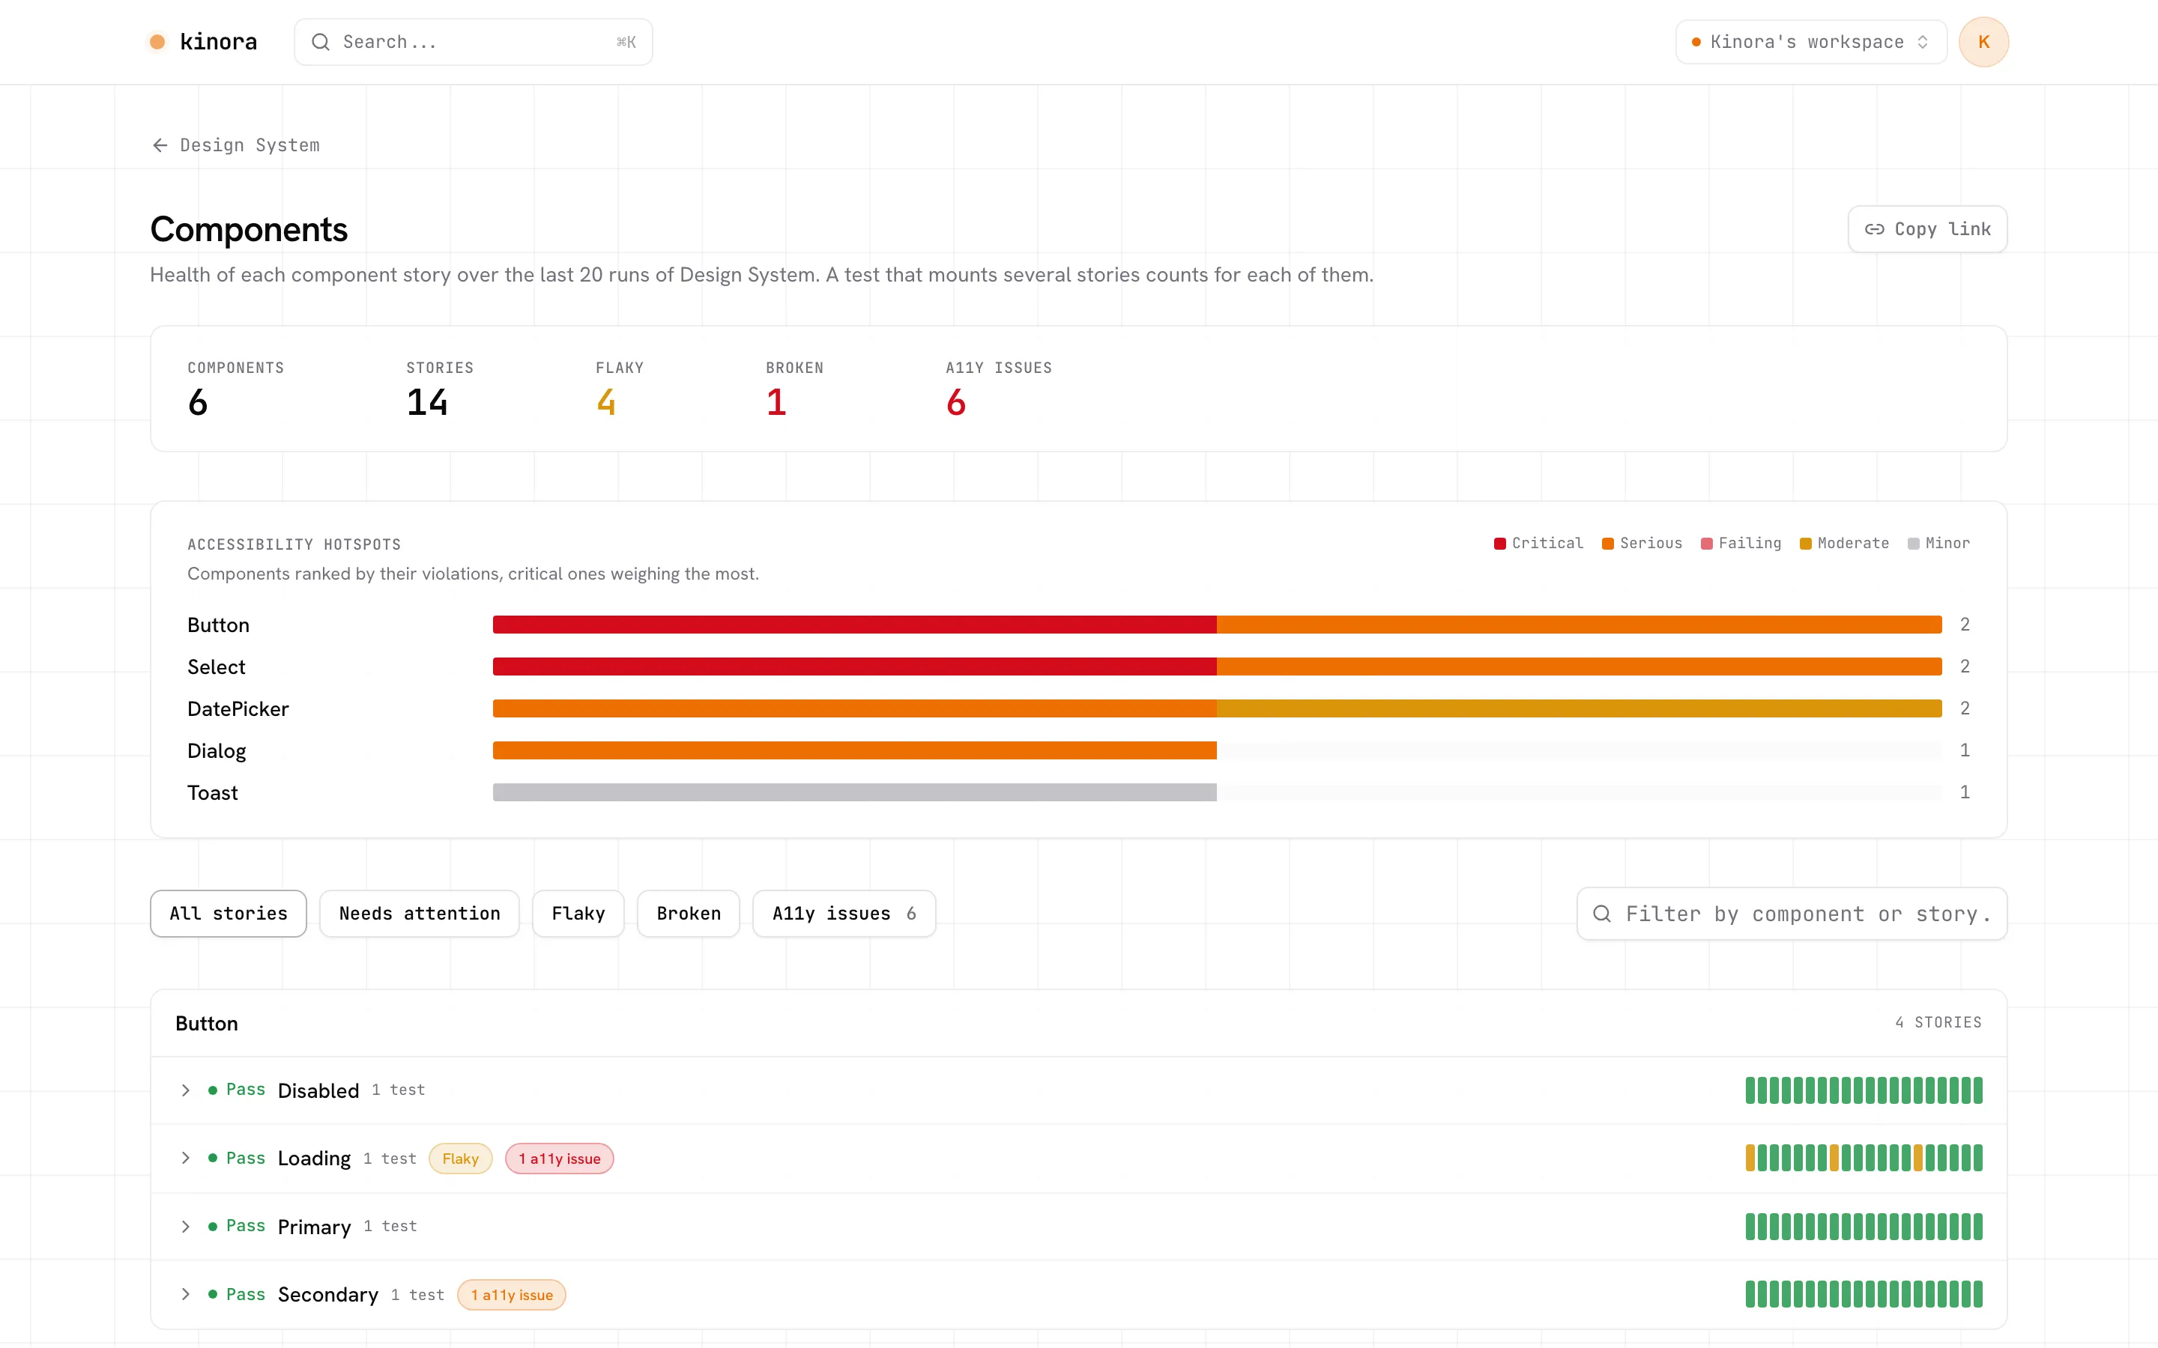
Task: Click the search magnifier icon in top bar
Action: click(x=320, y=42)
